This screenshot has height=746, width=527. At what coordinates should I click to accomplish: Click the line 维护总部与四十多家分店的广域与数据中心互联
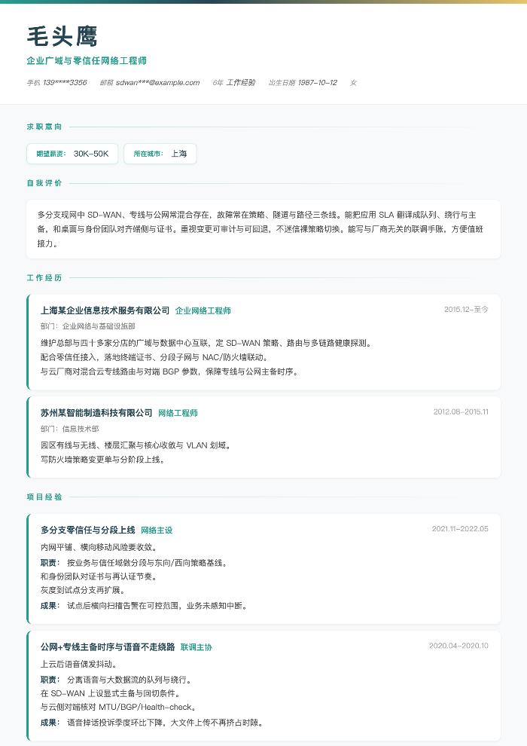206,343
